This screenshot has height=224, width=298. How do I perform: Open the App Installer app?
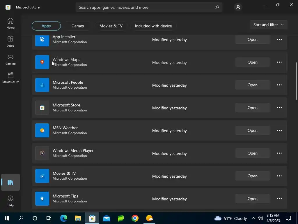pyautogui.click(x=252, y=39)
